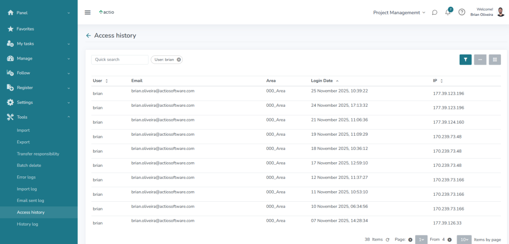509x244 pixels.
Task: Open the chat messages icon
Action: coord(435,13)
